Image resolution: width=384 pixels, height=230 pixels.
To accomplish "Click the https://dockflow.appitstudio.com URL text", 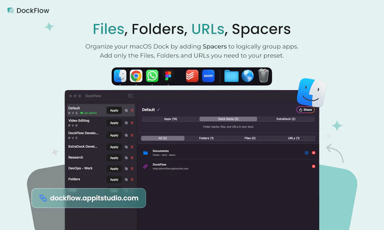I will click(x=170, y=169).
